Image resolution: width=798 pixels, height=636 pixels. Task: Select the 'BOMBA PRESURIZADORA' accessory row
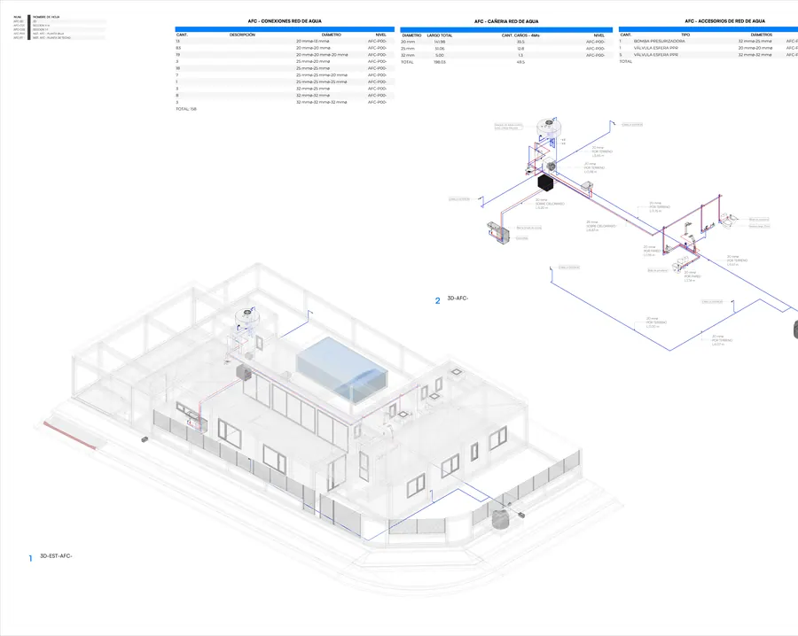(x=708, y=41)
